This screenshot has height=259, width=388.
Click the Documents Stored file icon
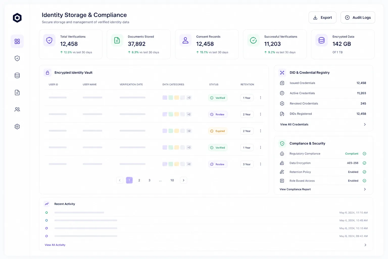[x=117, y=40]
